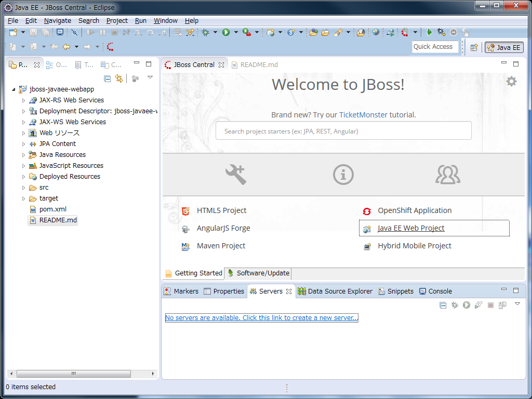The height and width of the screenshot is (399, 532).
Task: Expand the JAX-RS Web Services node
Action: click(x=23, y=100)
